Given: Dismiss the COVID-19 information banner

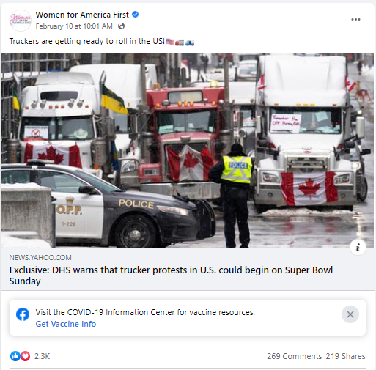Looking at the screenshot, I should click(x=350, y=314).
